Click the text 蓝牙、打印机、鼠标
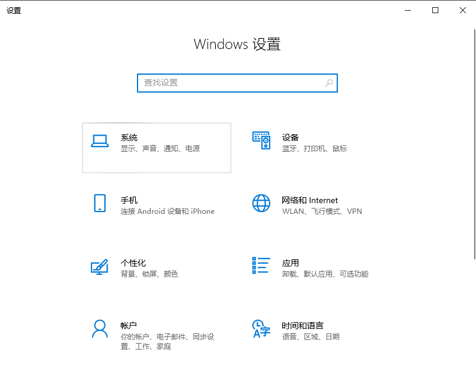The width and height of the screenshot is (476, 380). pos(315,149)
